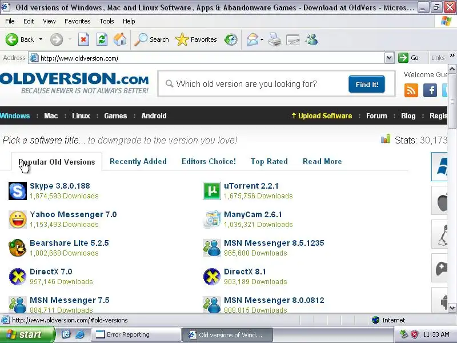This screenshot has width=457, height=343.
Task: Click the Bearshare Lite bear icon
Action: click(x=18, y=248)
